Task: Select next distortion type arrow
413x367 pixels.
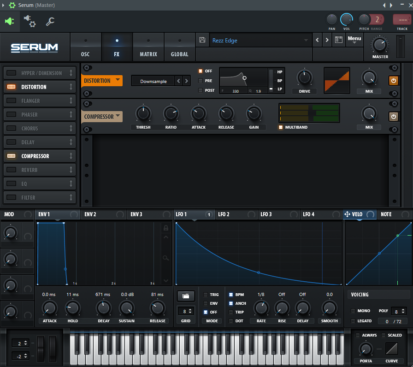Action: point(187,81)
